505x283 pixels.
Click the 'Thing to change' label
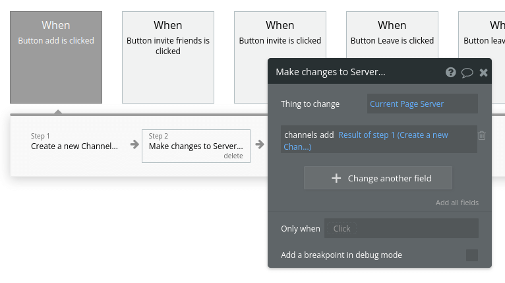coord(310,104)
